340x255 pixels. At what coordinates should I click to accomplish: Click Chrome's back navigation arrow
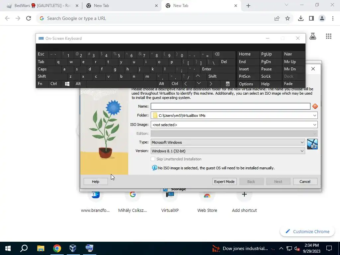(x=7, y=19)
